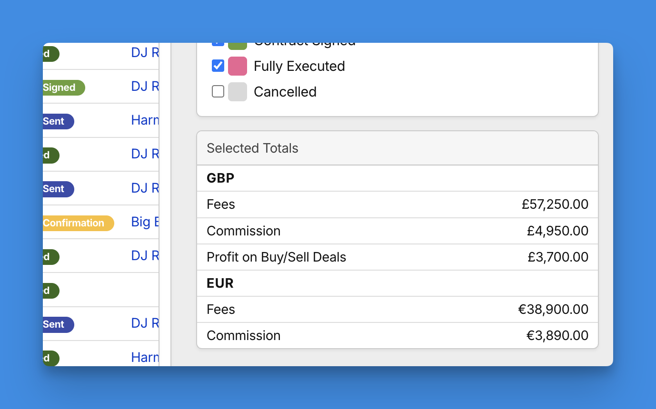Click the yellow Confirmation status badge
656x409 pixels.
(79, 223)
